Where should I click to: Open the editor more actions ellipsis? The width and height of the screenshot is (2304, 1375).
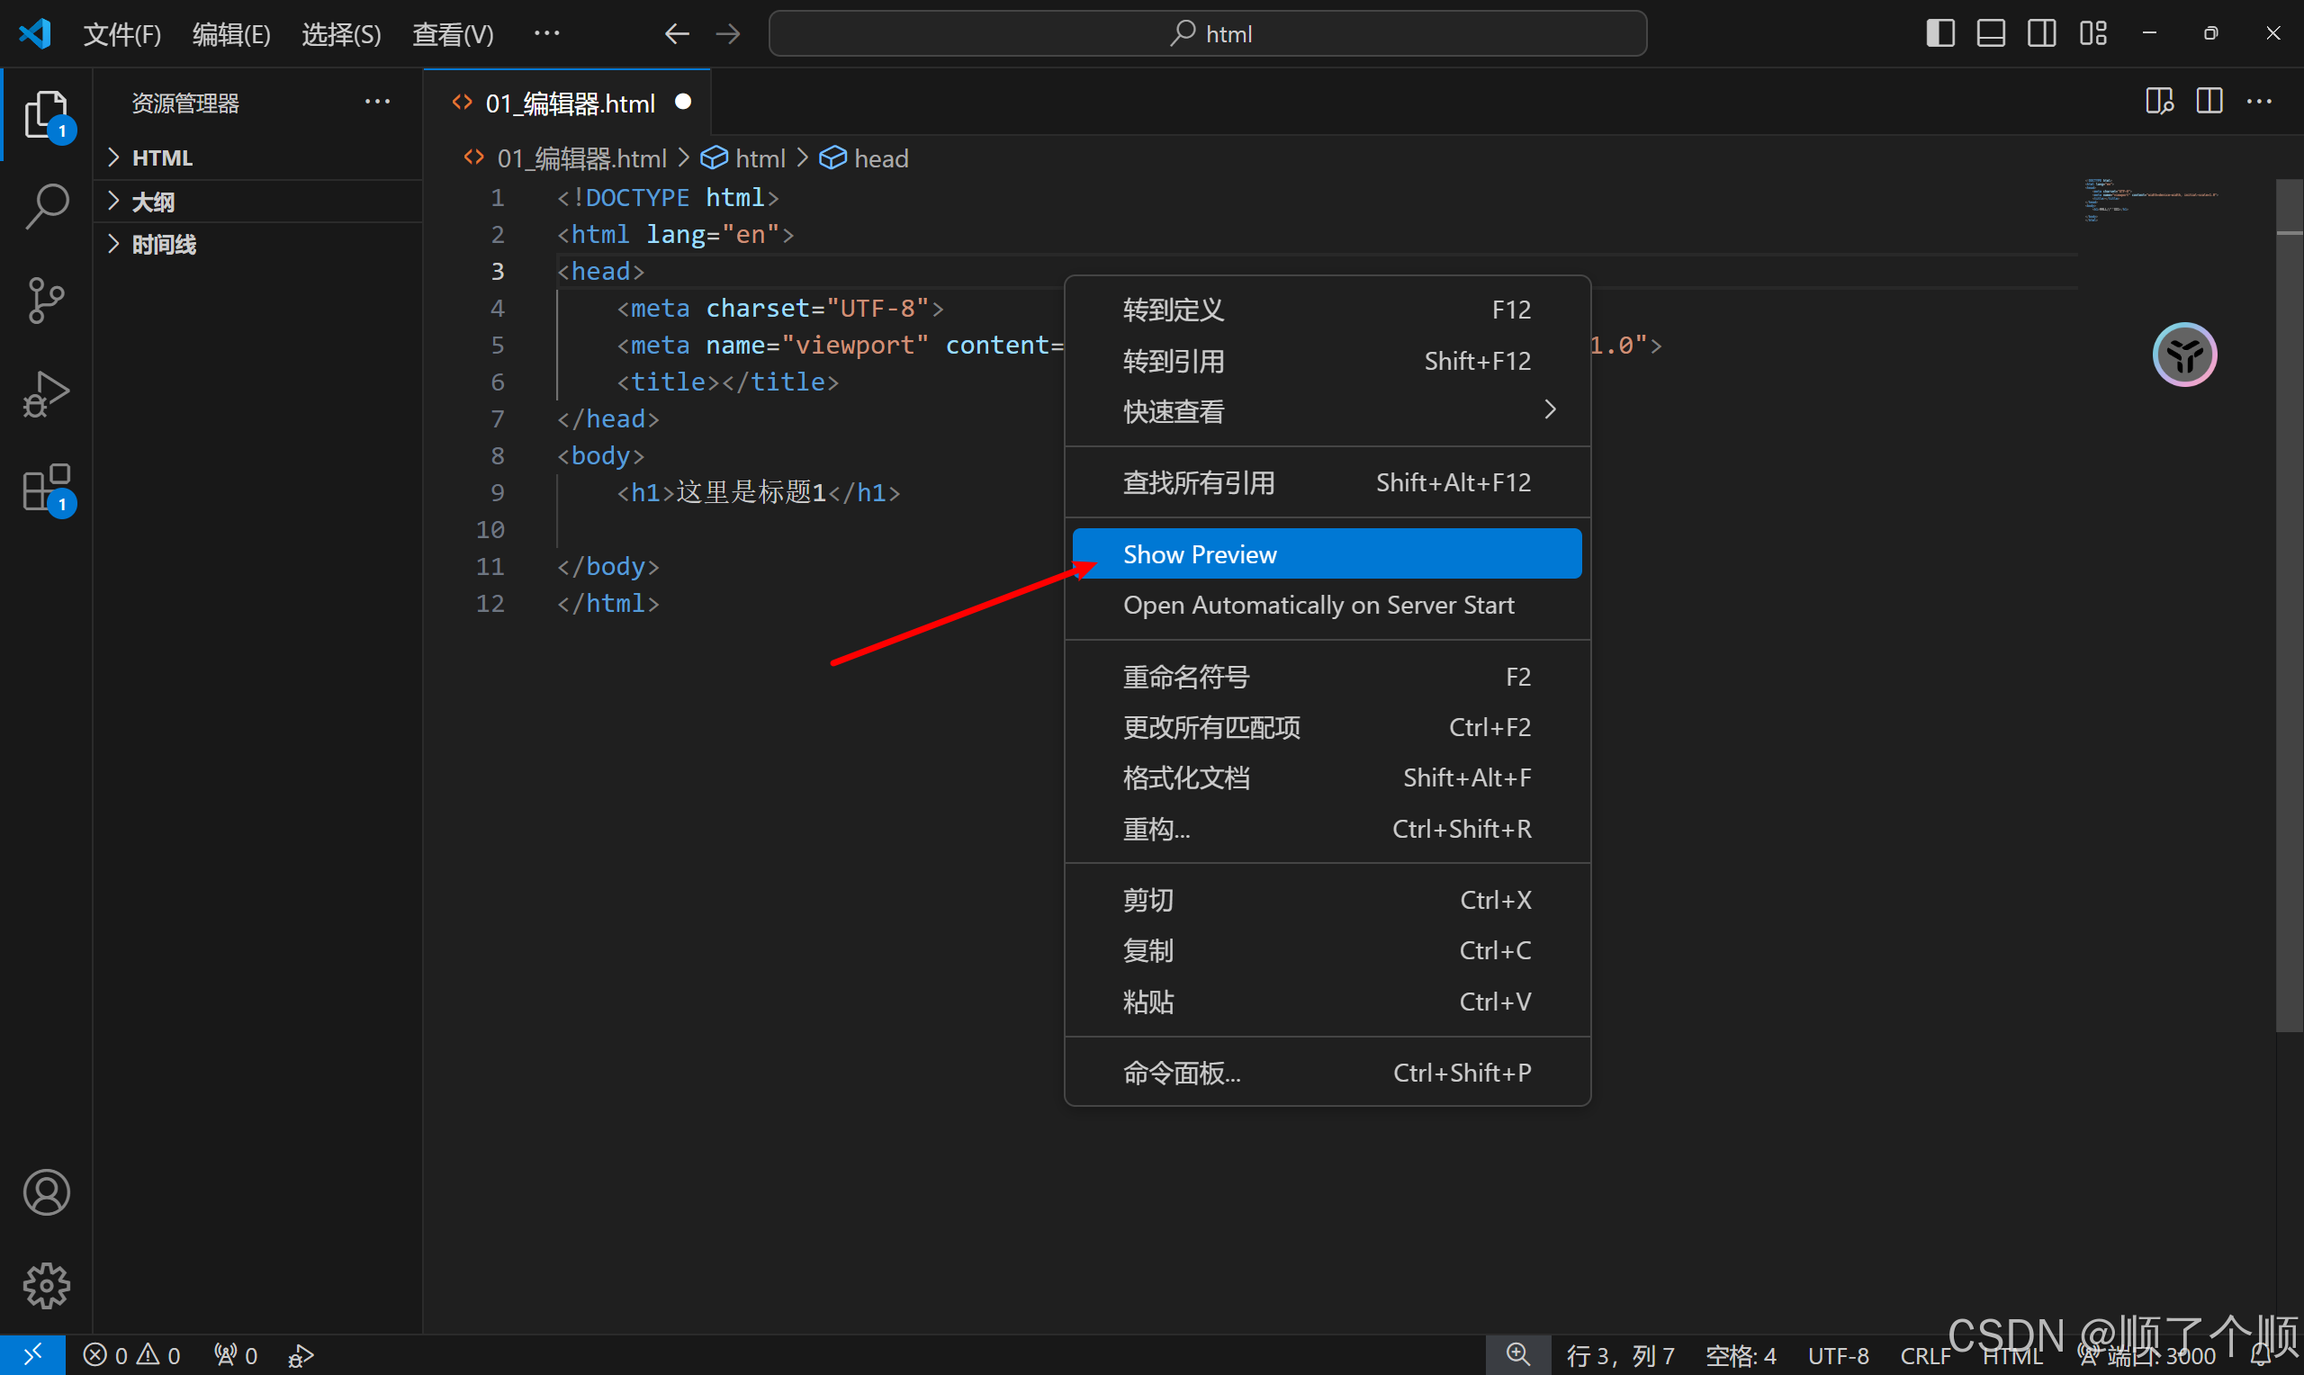[2260, 101]
